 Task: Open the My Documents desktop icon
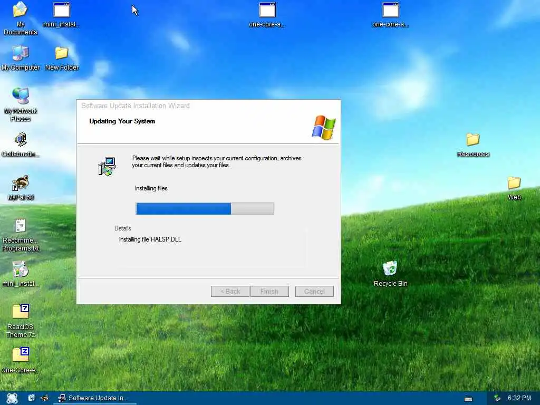point(21,18)
